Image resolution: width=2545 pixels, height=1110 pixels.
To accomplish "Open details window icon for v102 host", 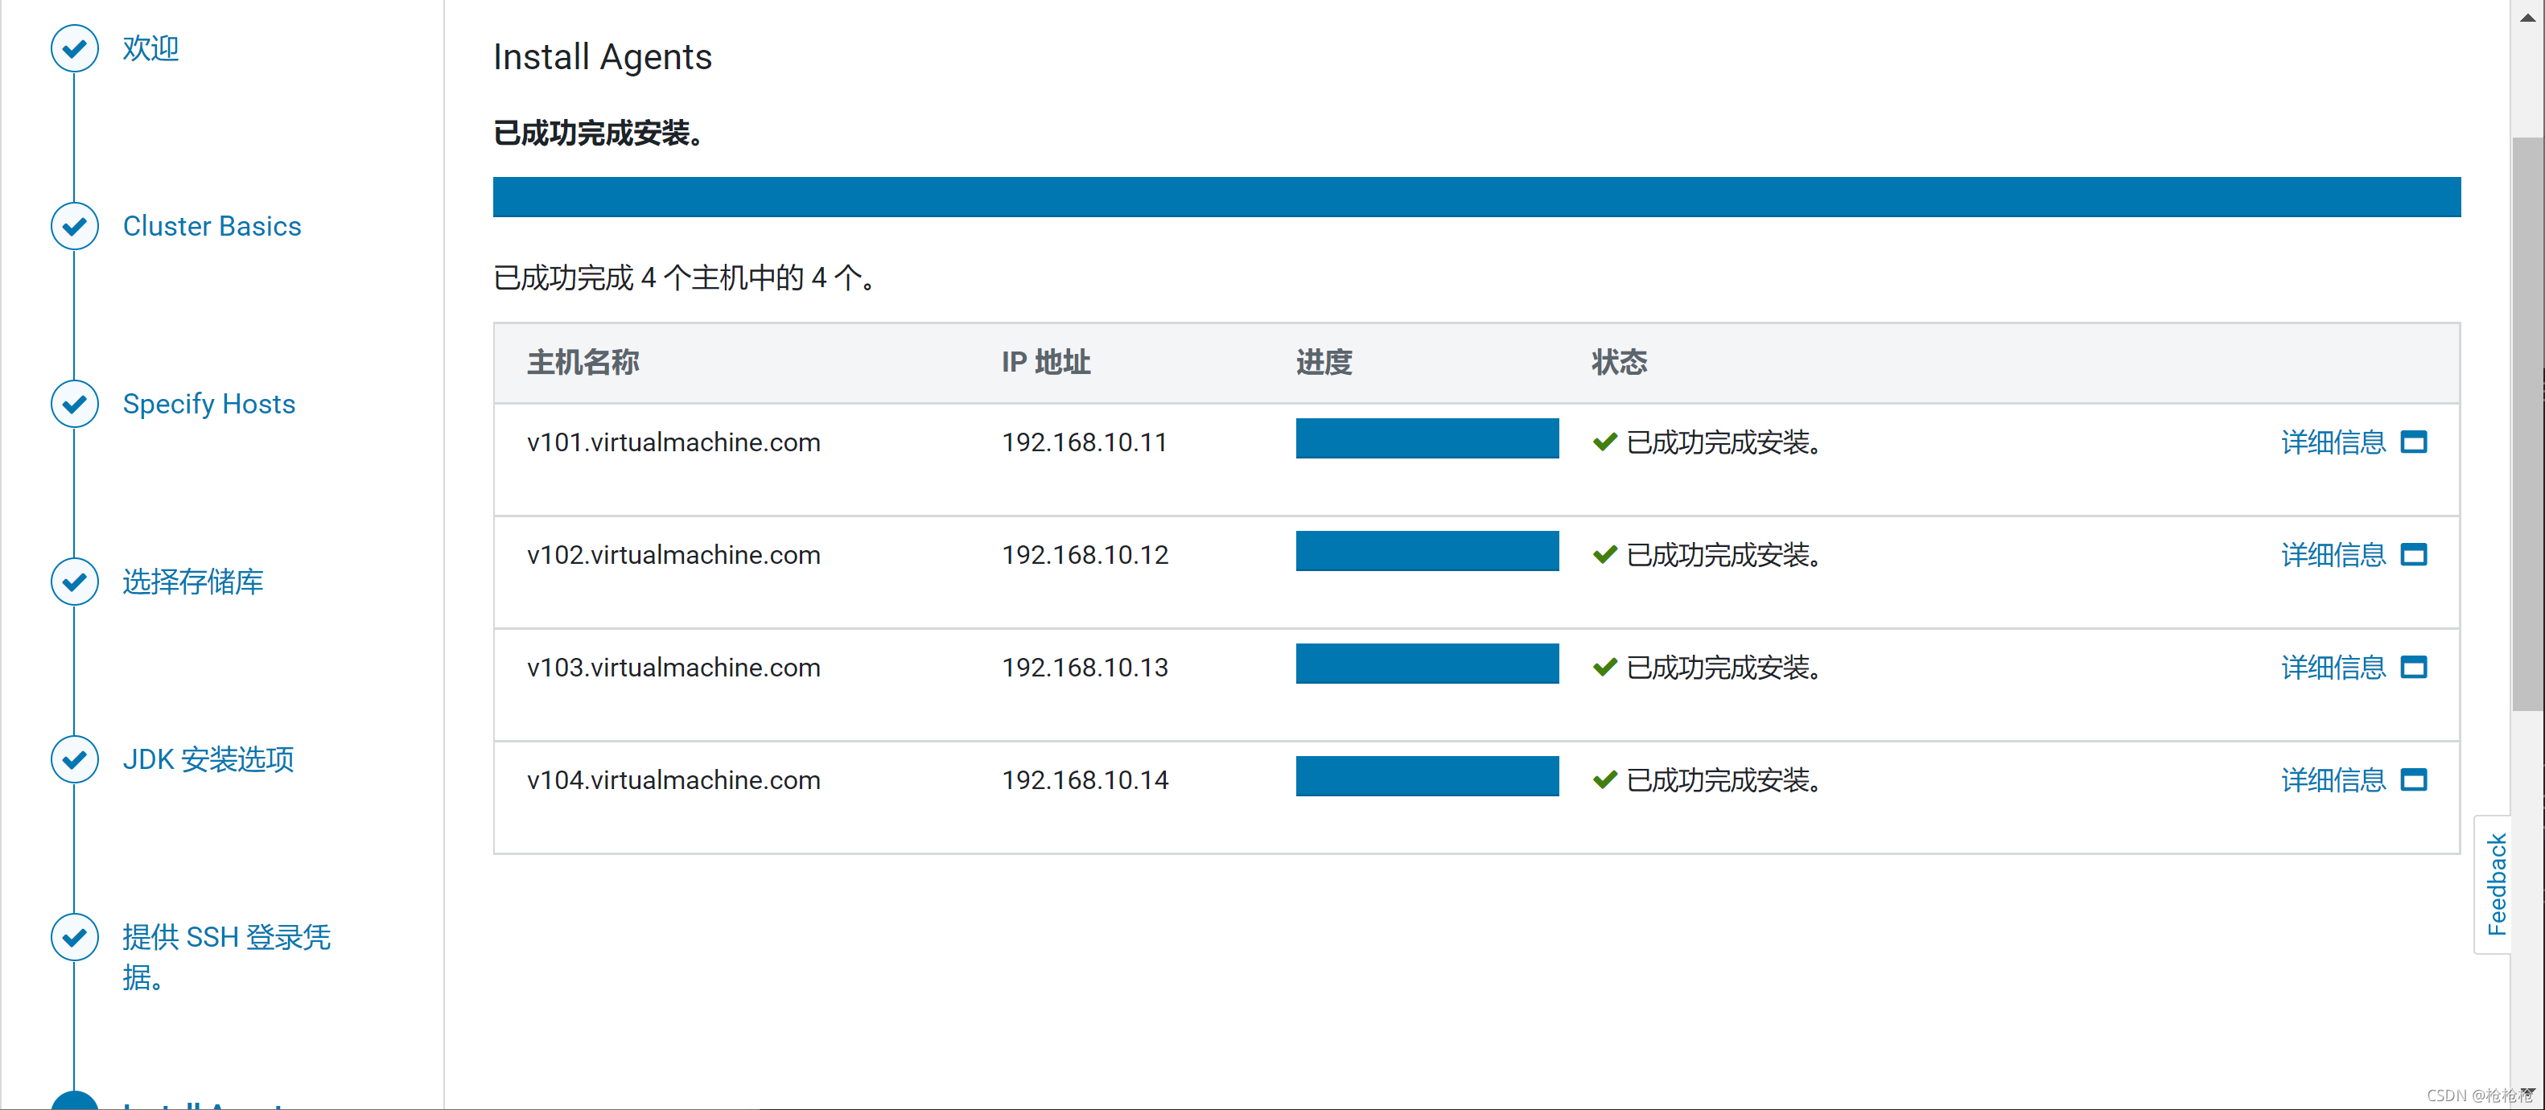I will click(x=2414, y=555).
